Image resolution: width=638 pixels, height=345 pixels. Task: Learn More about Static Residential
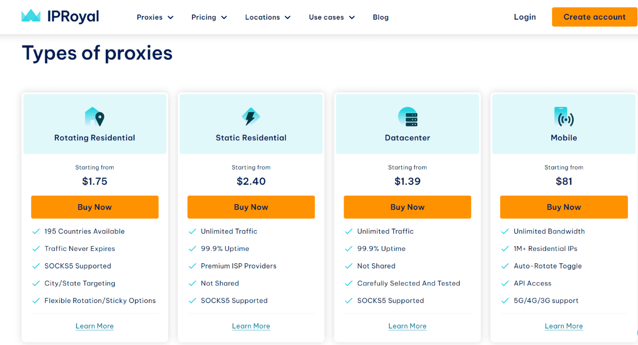[251, 326]
